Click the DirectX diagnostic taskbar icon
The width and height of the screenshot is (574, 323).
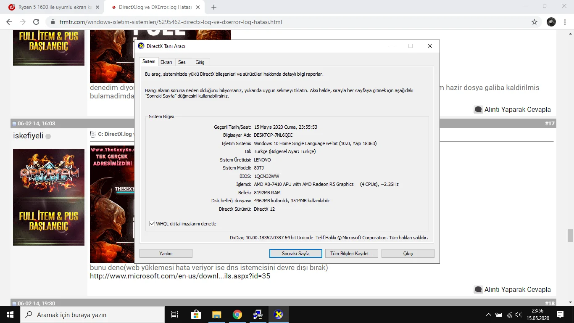278,315
